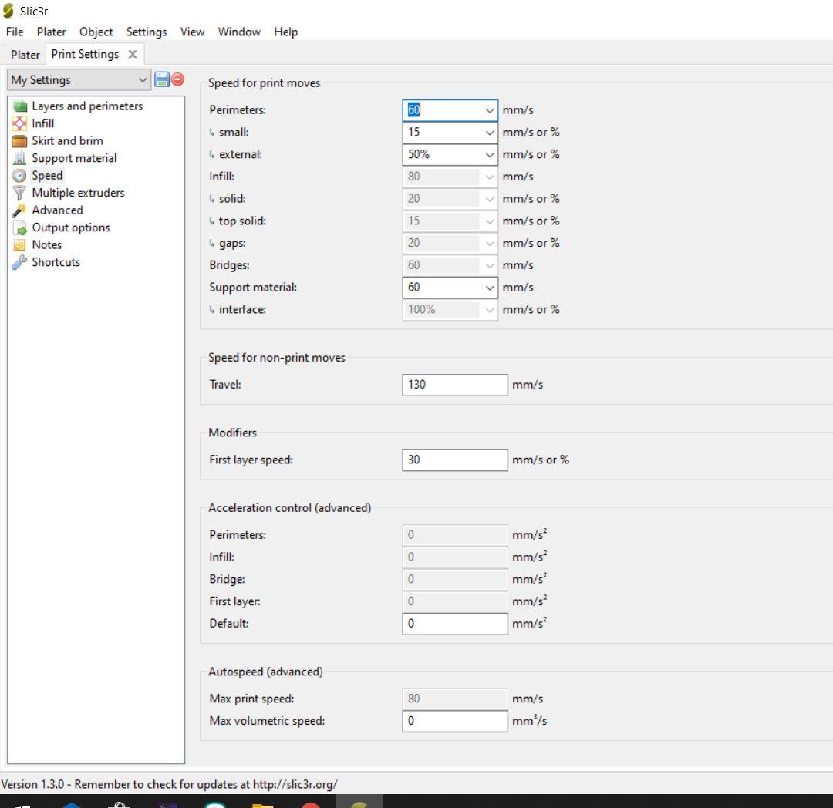
Task: Expand the external perimeters speed dropdown
Action: (490, 155)
